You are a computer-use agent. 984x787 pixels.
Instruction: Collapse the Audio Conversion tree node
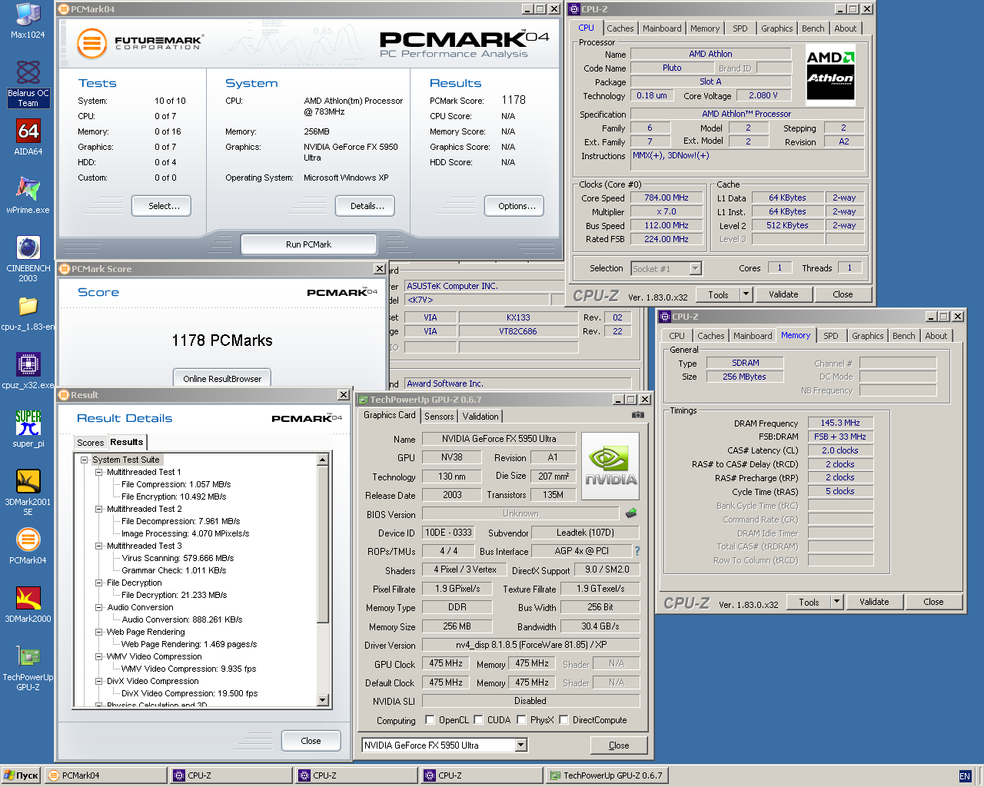pos(99,607)
